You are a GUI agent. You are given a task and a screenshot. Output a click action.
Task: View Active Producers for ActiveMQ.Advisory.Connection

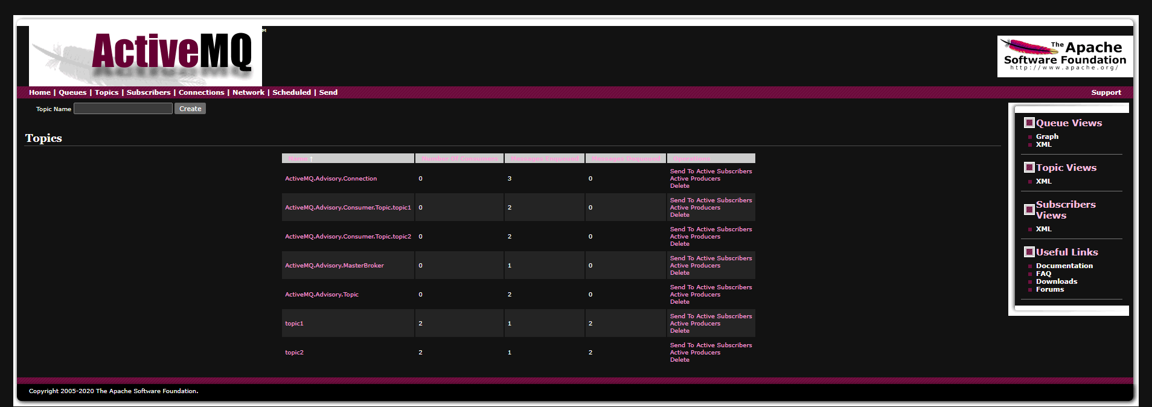coord(695,179)
